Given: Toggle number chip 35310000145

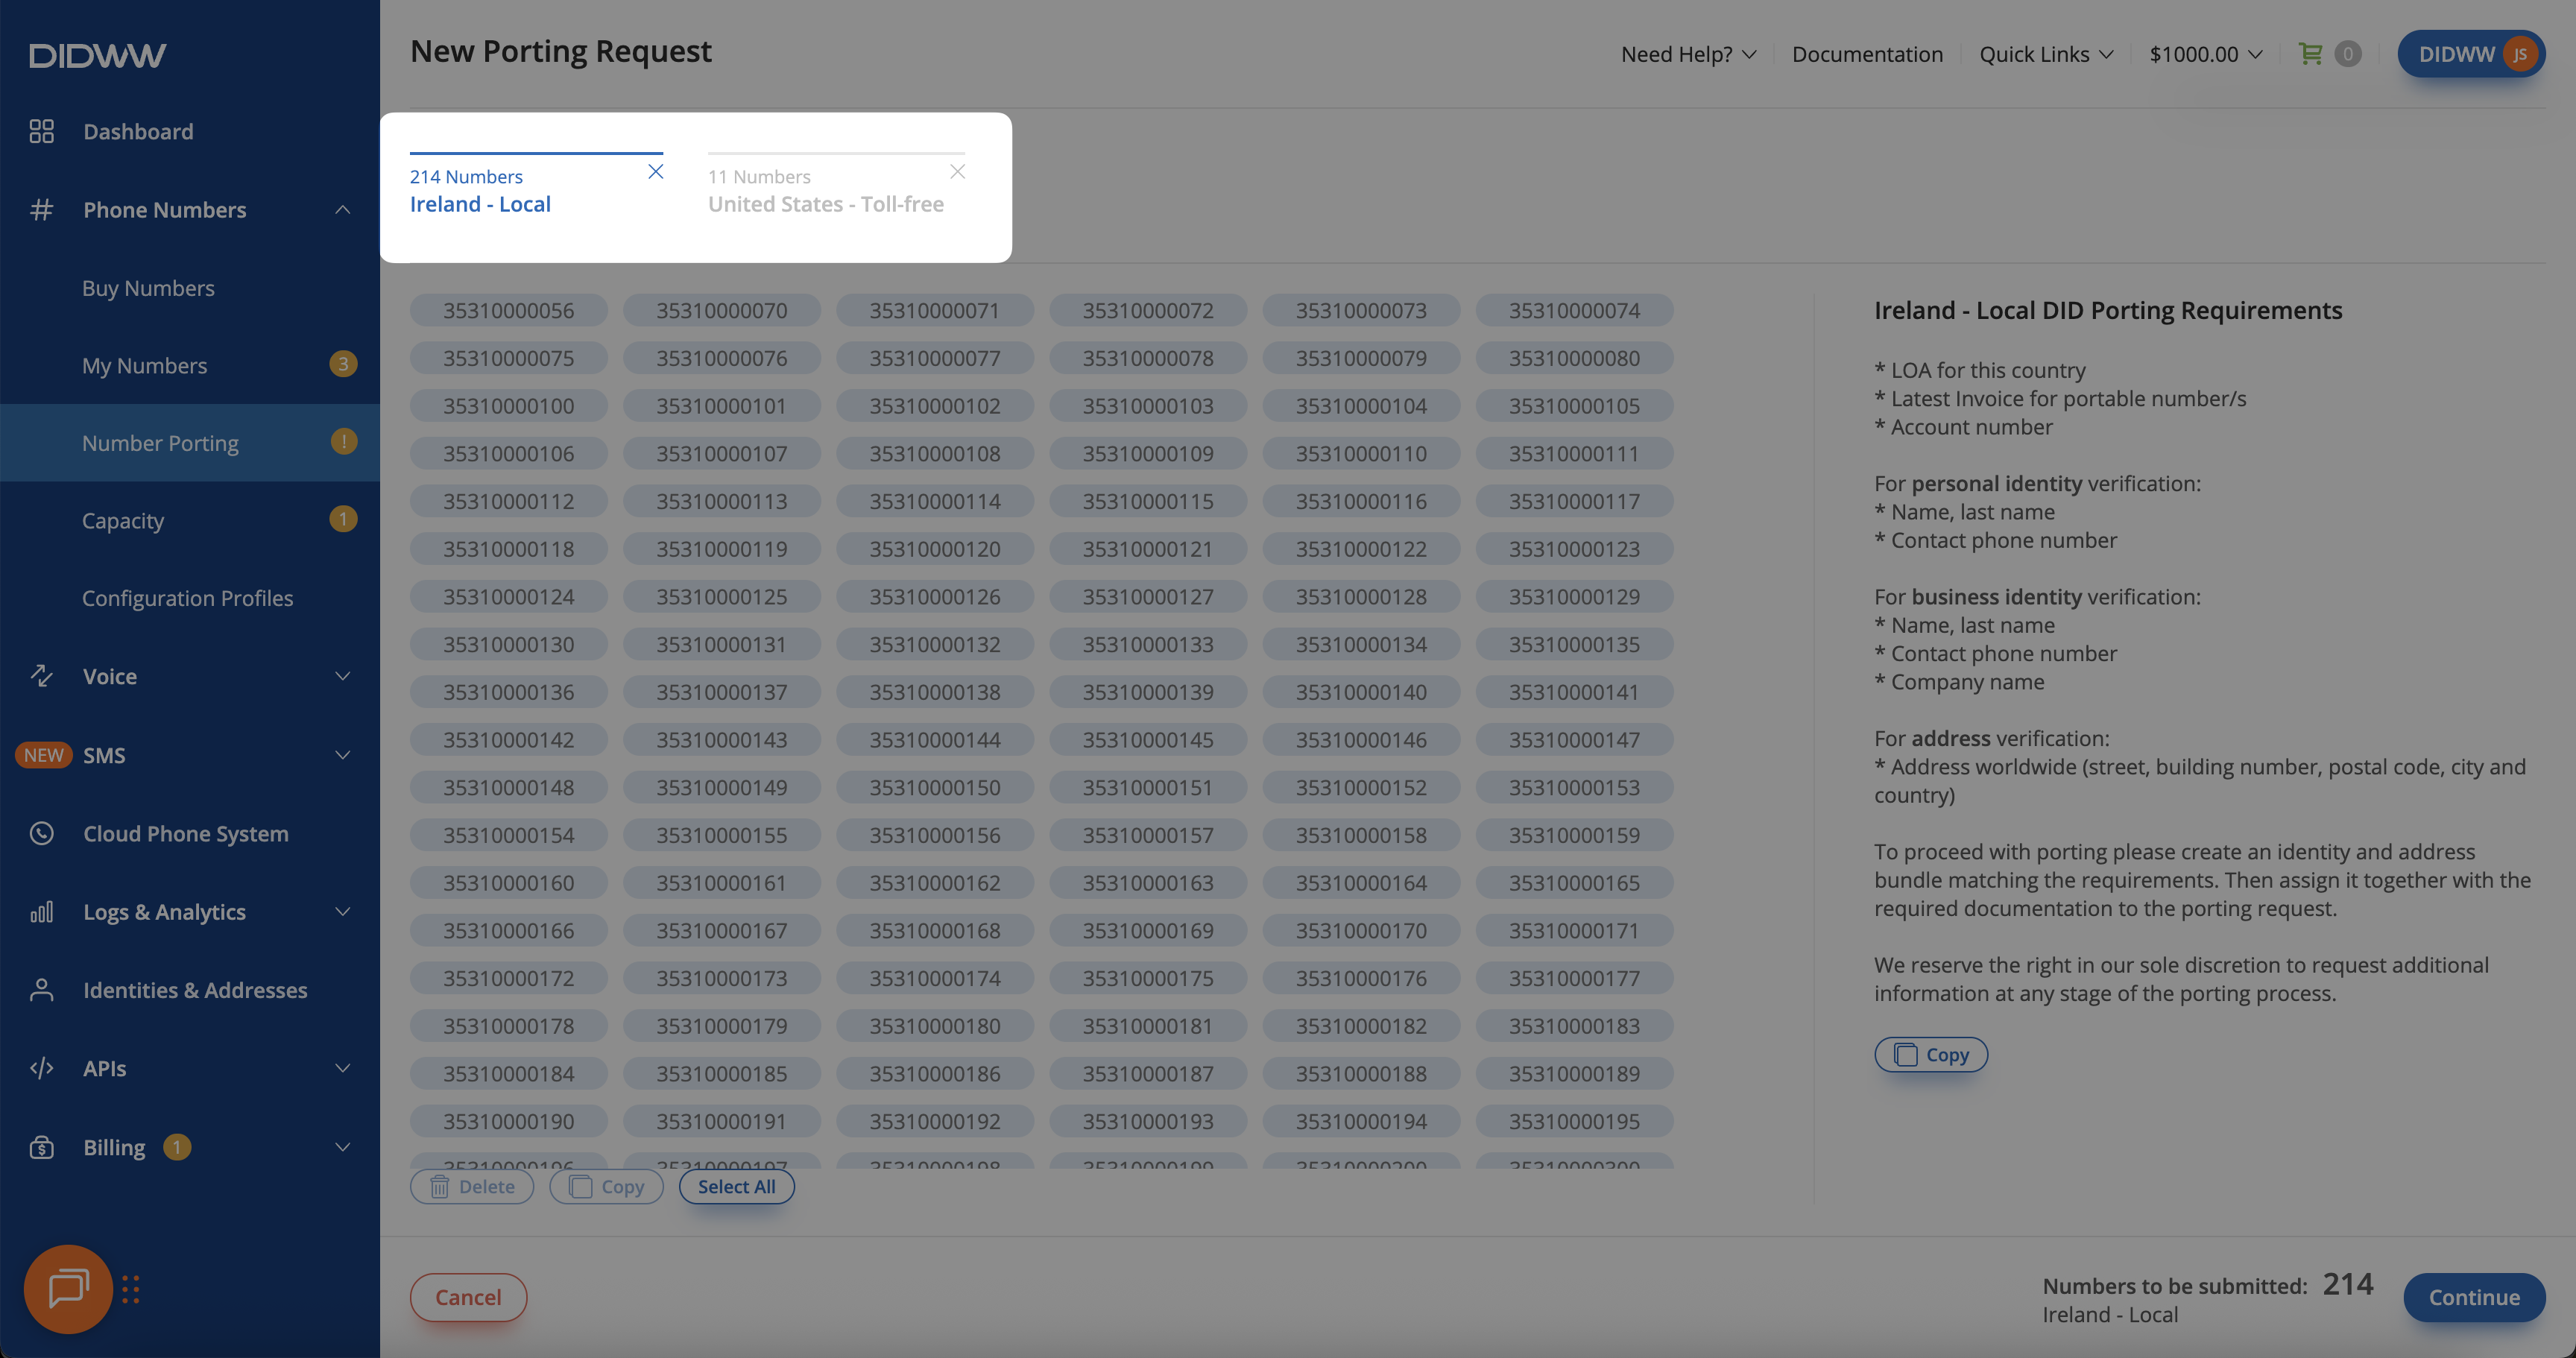Looking at the screenshot, I should coord(1147,740).
